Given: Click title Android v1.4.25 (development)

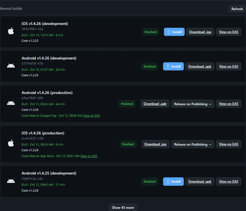Looking at the screenshot, I should click(49, 173).
